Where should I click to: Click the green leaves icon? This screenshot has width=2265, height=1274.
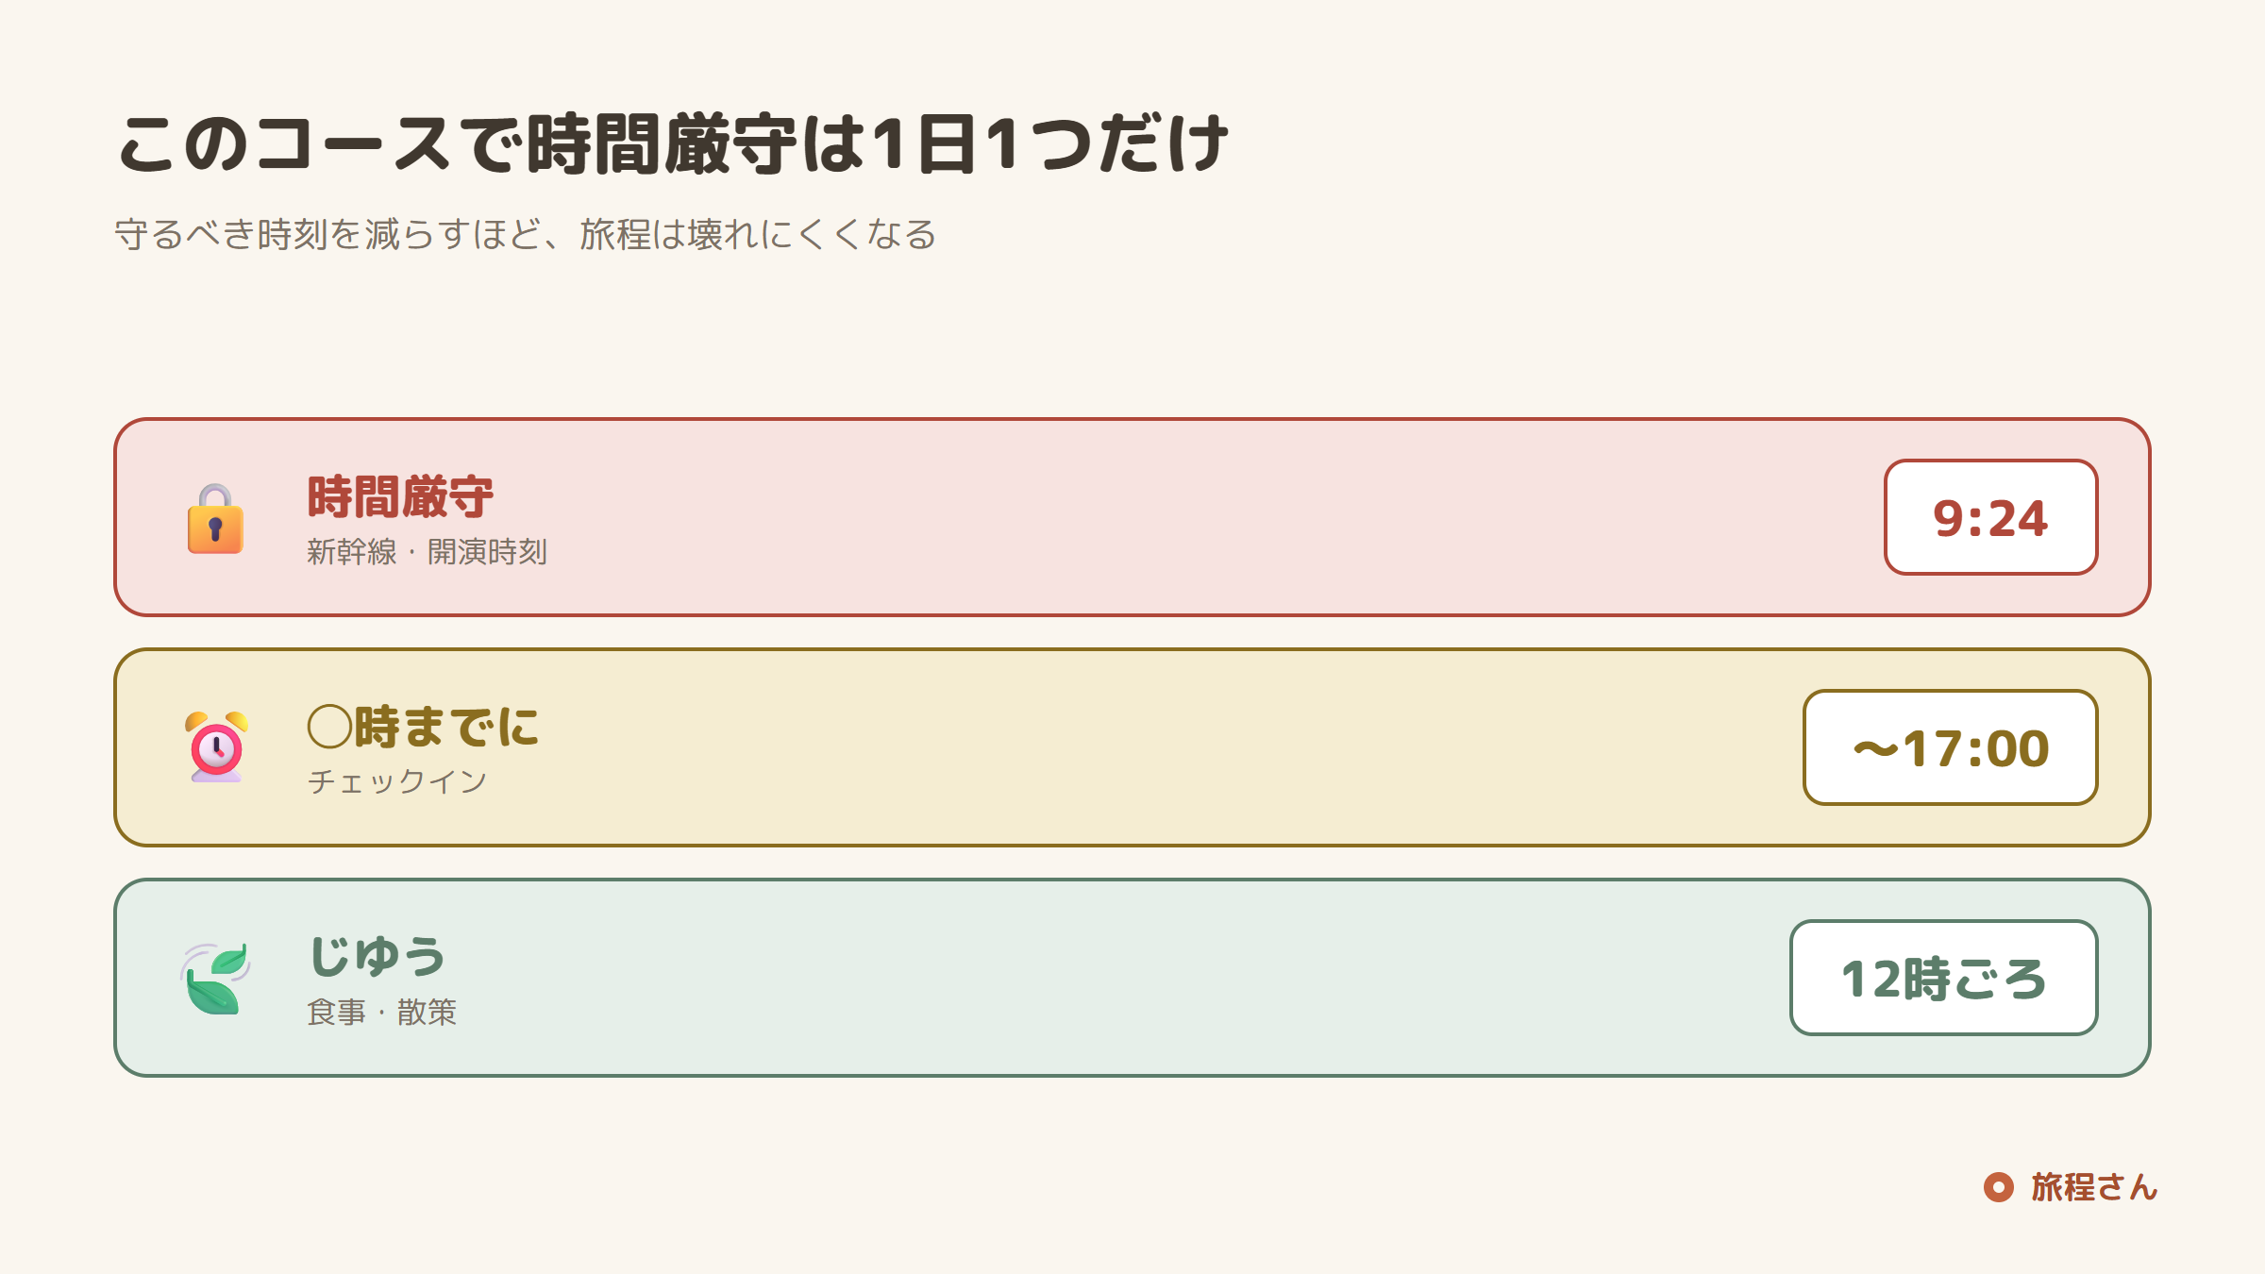215,979
